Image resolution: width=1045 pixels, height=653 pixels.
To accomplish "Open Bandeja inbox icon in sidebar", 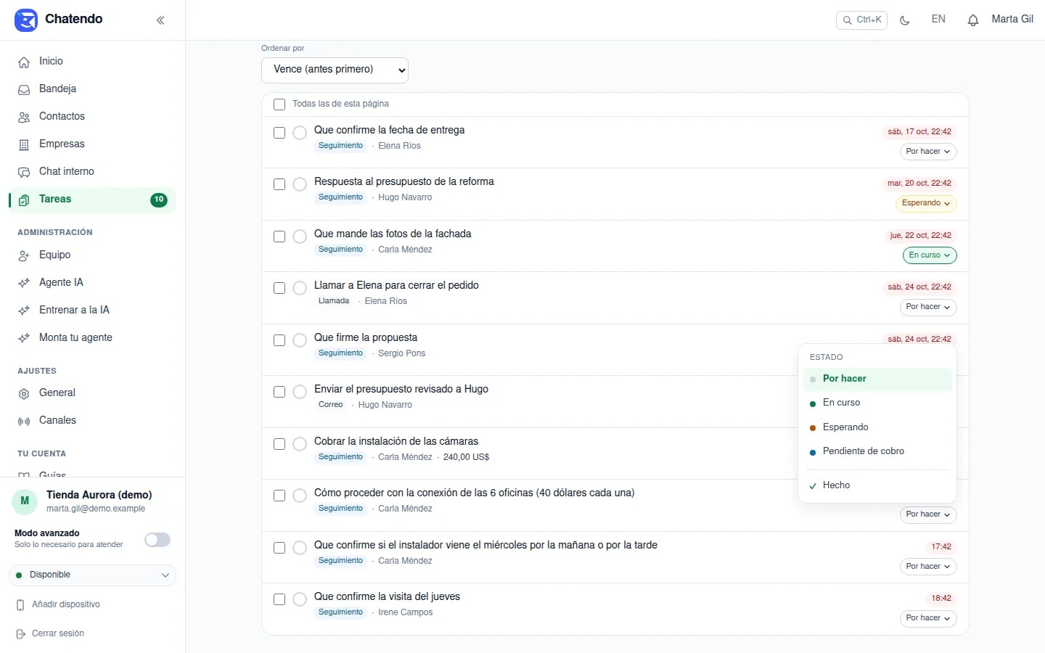I will [24, 90].
